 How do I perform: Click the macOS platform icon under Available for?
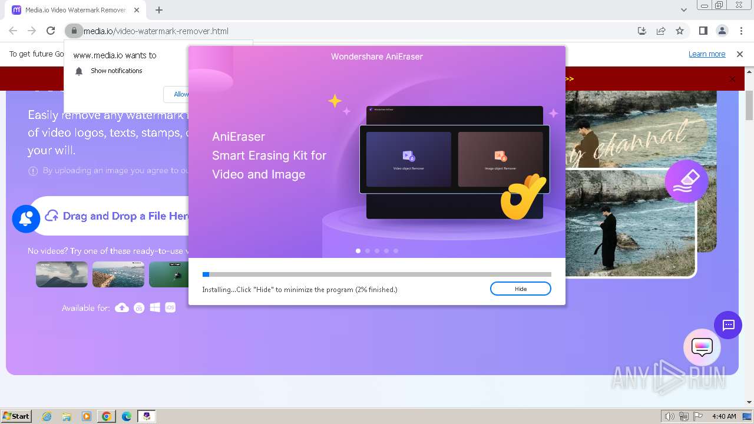(x=139, y=307)
